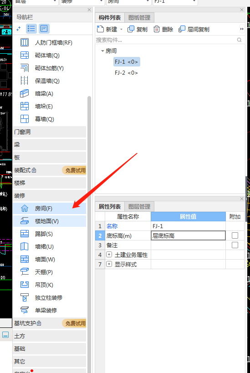Collapse the 房间 tree node
Viewport: 250px width, 373px height.
point(102,51)
